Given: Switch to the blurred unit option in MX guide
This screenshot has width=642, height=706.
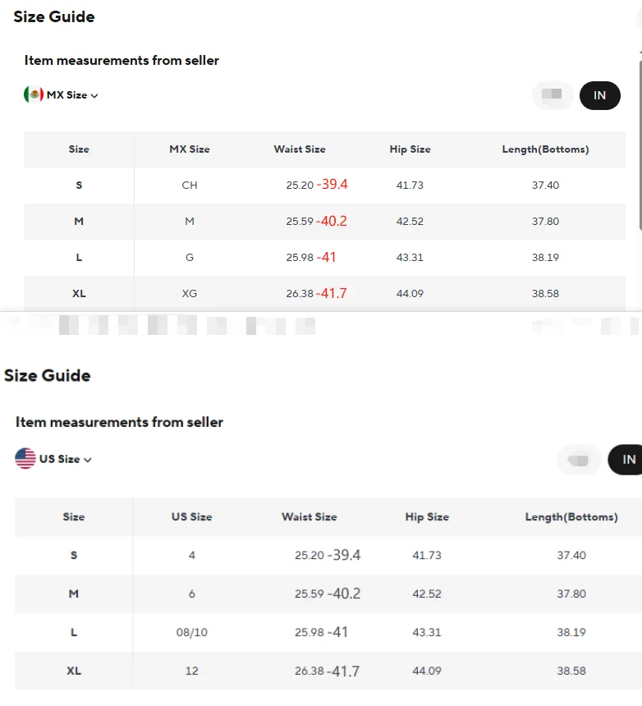Looking at the screenshot, I should pos(553,95).
